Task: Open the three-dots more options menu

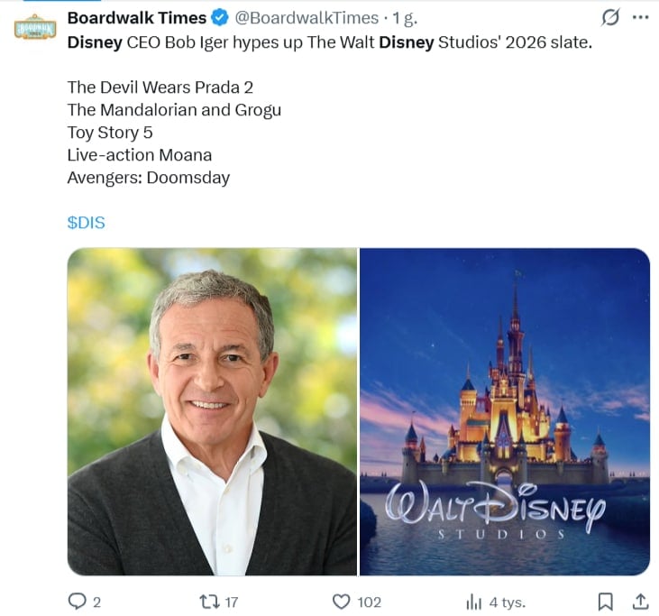Action: tap(640, 18)
